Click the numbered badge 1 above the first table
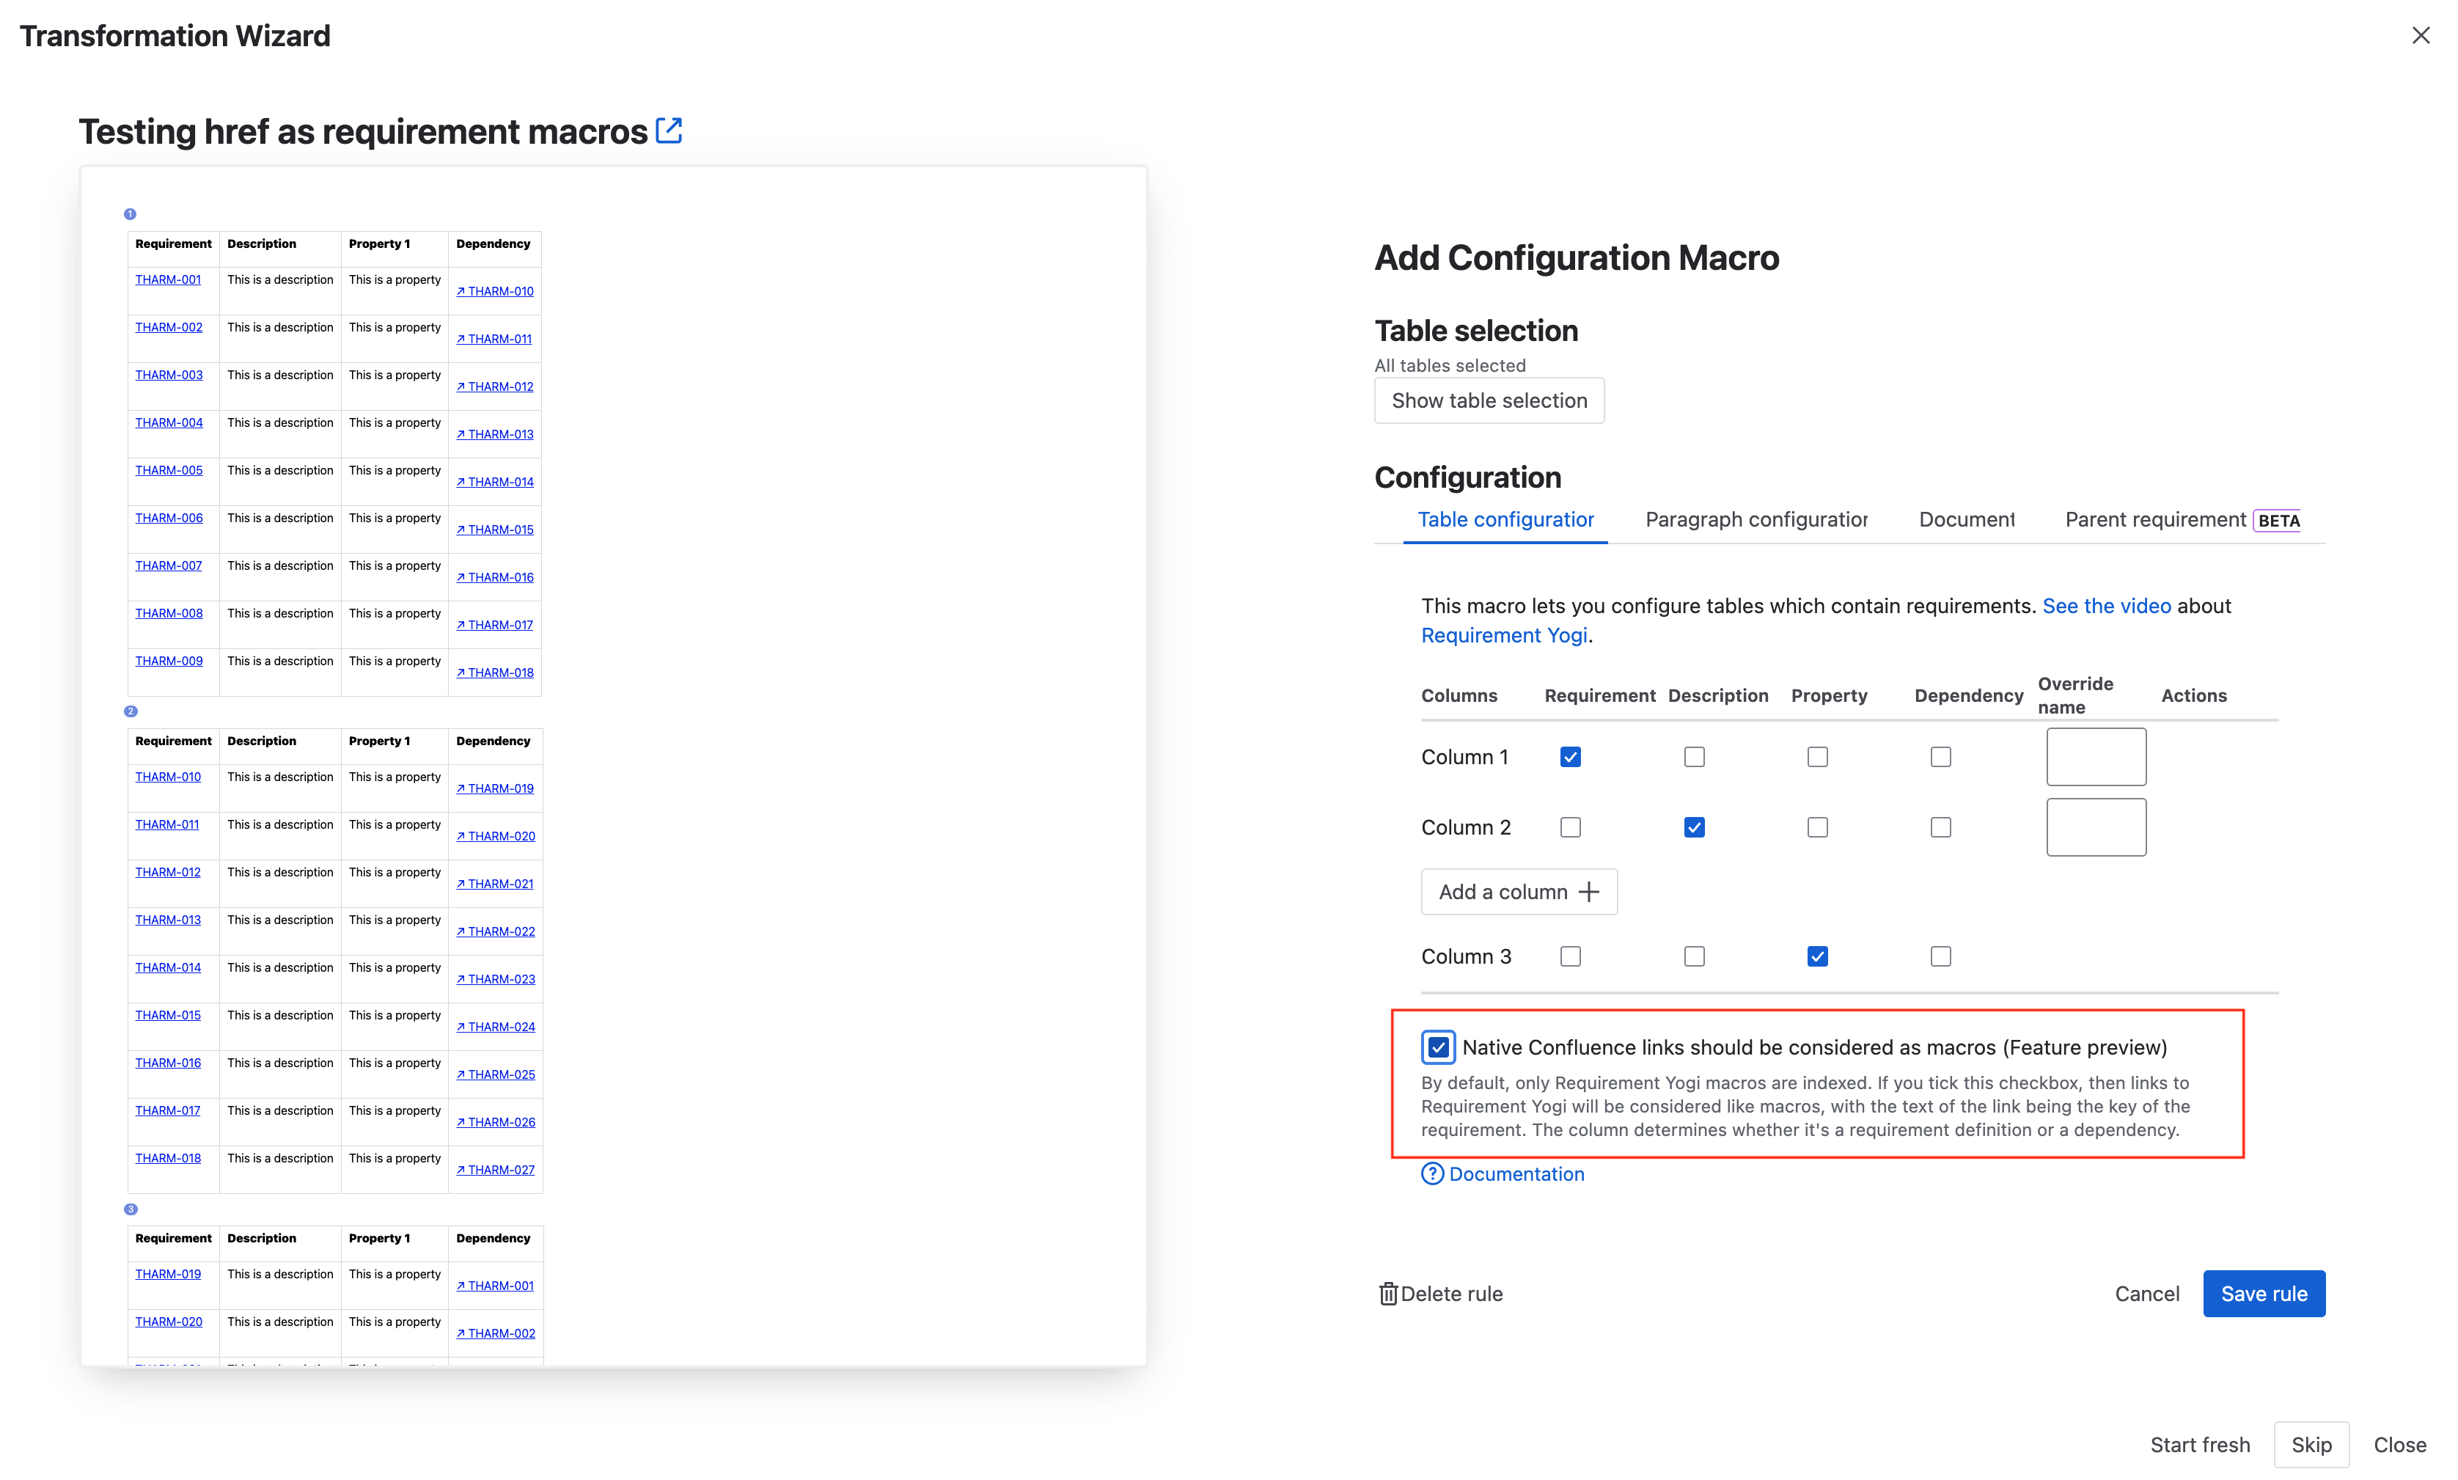The image size is (2458, 1480). coord(131,213)
